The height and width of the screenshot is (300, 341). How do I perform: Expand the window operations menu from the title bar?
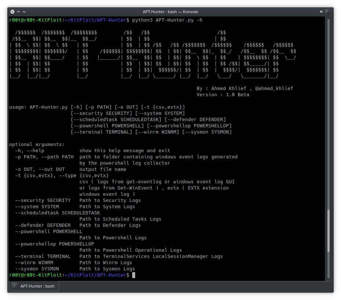click(24, 12)
